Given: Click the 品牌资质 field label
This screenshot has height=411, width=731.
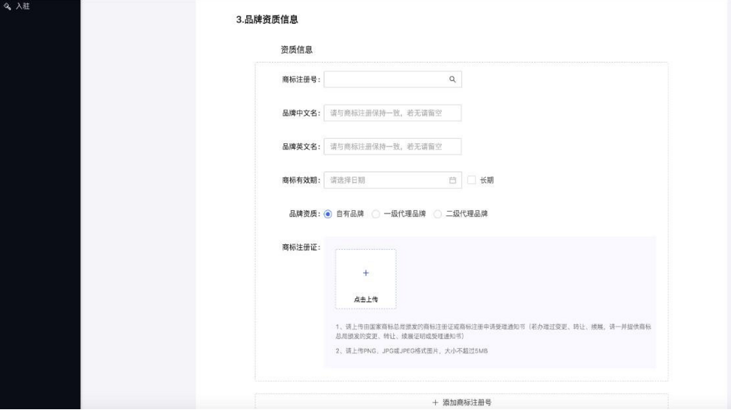Looking at the screenshot, I should coord(304,214).
